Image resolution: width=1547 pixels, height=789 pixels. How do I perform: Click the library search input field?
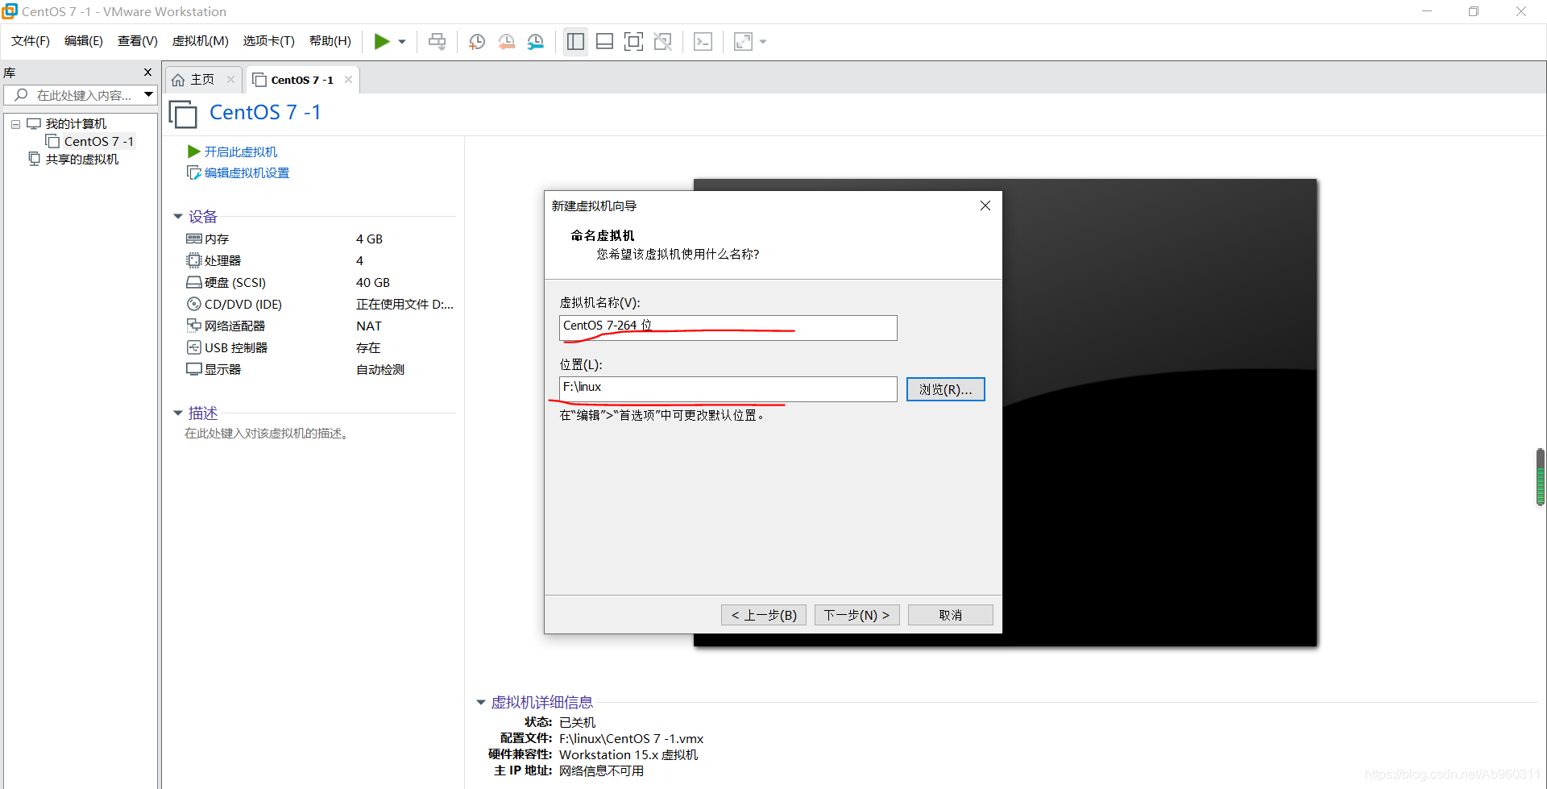tap(81, 95)
